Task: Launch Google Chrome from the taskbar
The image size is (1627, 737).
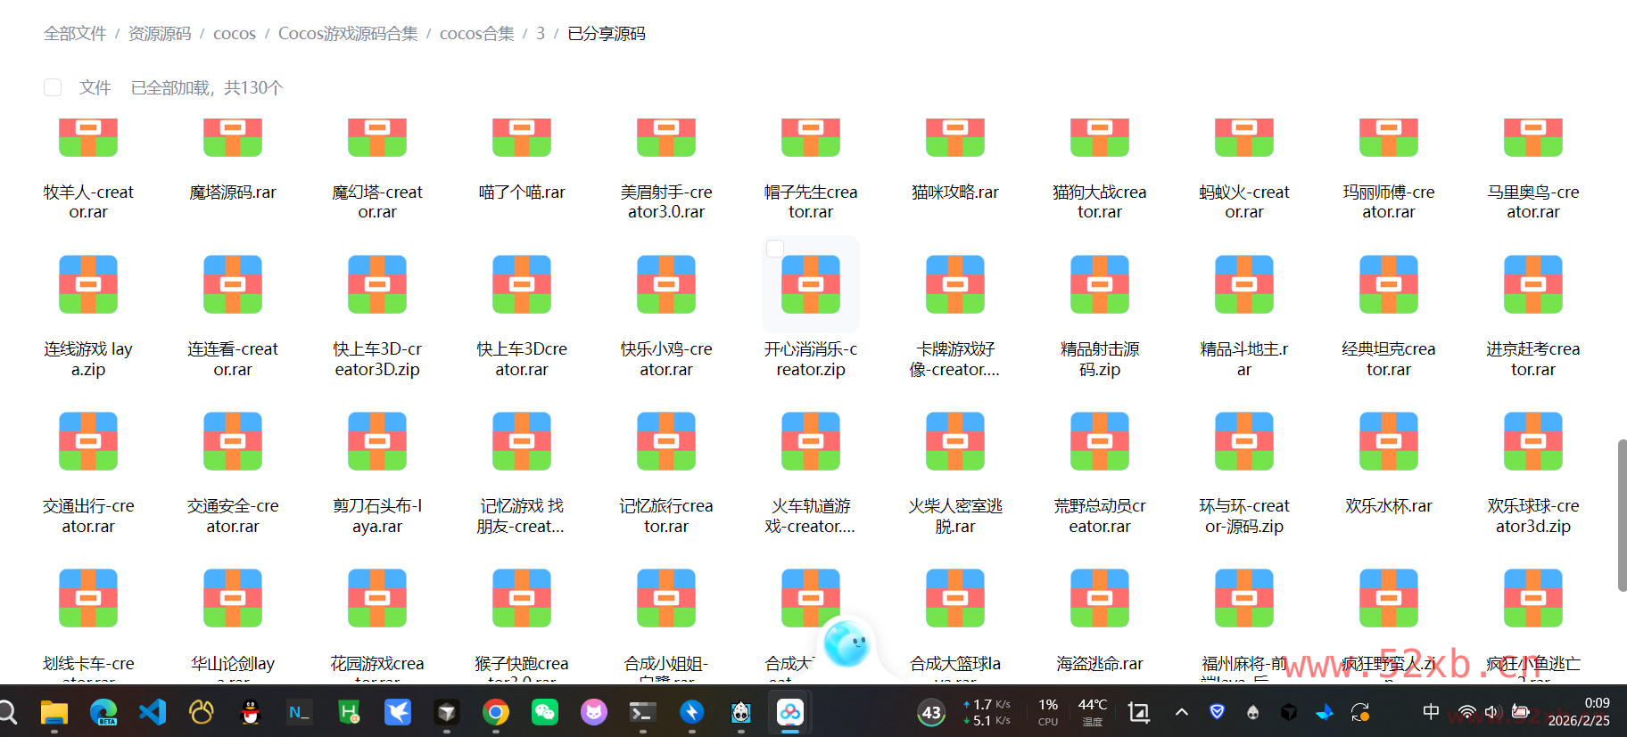Action: [496, 712]
